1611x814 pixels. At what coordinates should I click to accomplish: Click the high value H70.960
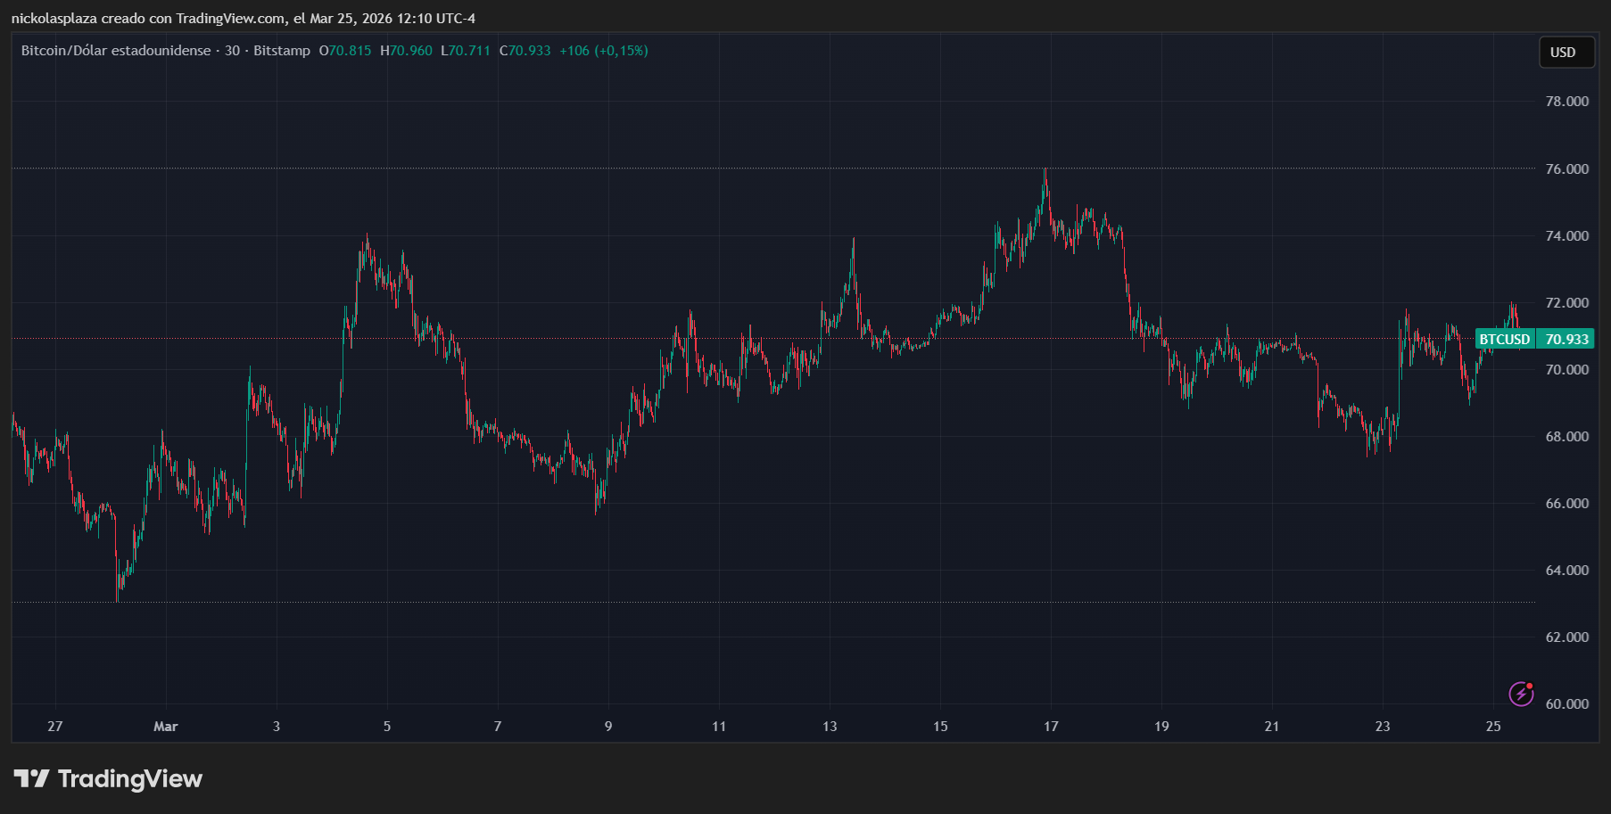pyautogui.click(x=406, y=51)
